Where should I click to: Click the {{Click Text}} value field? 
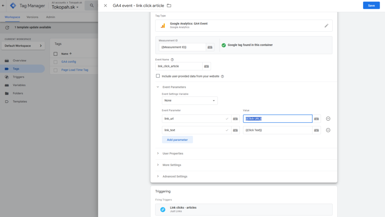click(x=278, y=130)
